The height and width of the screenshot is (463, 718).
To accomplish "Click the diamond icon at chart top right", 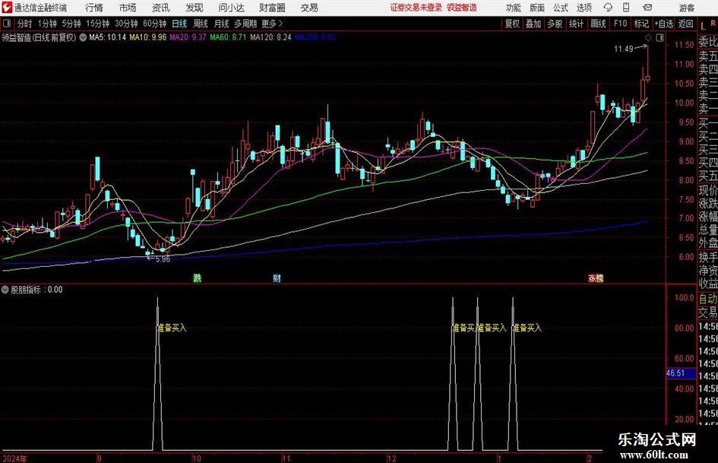I will point(648,38).
